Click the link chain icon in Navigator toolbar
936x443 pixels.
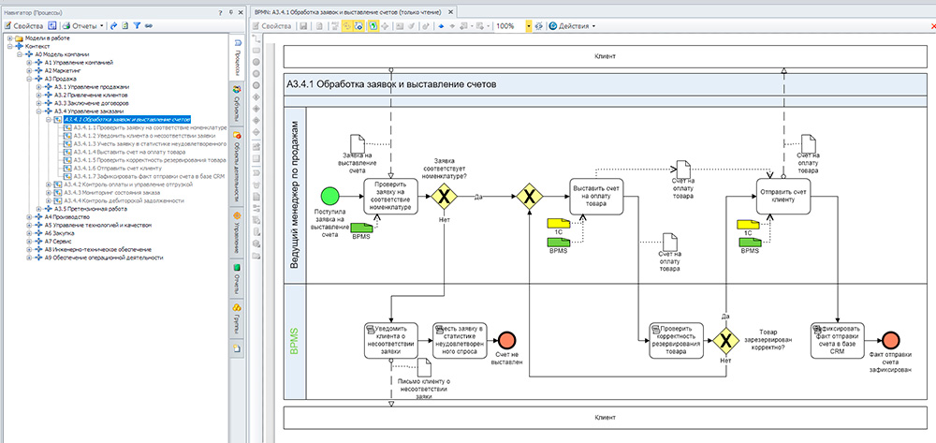pyautogui.click(x=148, y=26)
